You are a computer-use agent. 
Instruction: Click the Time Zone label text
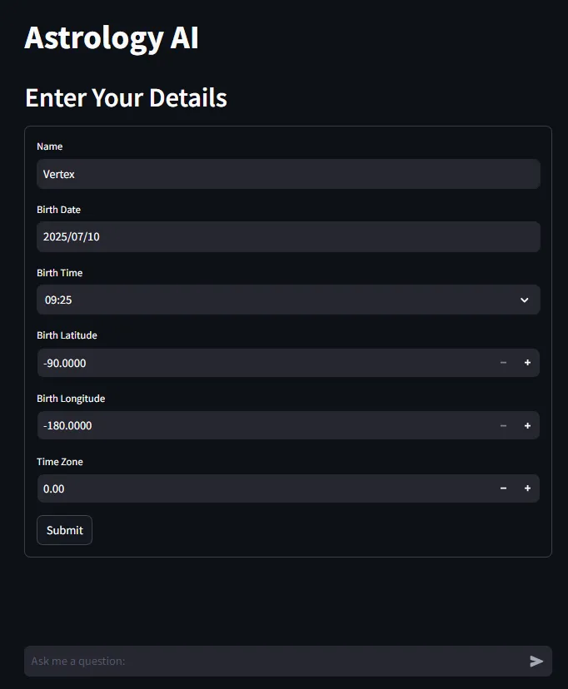[60, 462]
